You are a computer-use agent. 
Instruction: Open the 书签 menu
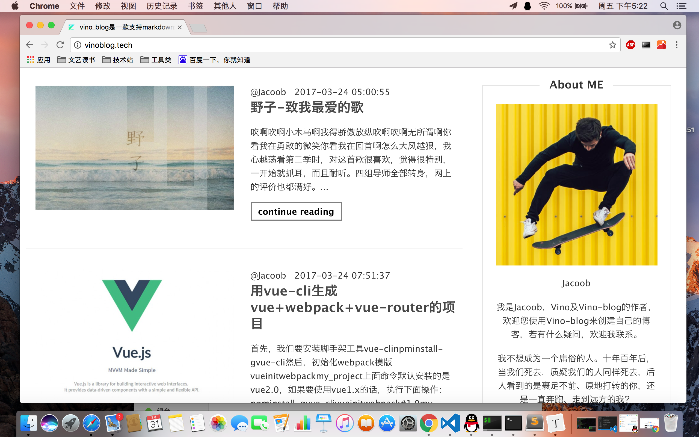pos(196,6)
